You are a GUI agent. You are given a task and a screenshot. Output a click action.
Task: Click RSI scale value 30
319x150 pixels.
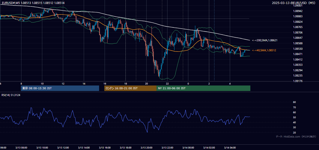(x=294, y=127)
